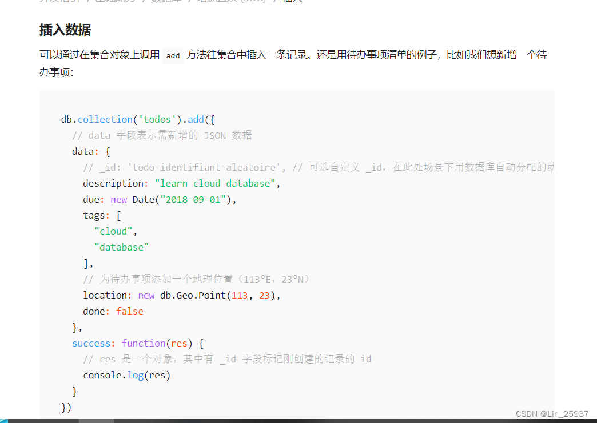
Task: Click the comment about 地理位置 113°E, 23°N
Action: (x=197, y=279)
